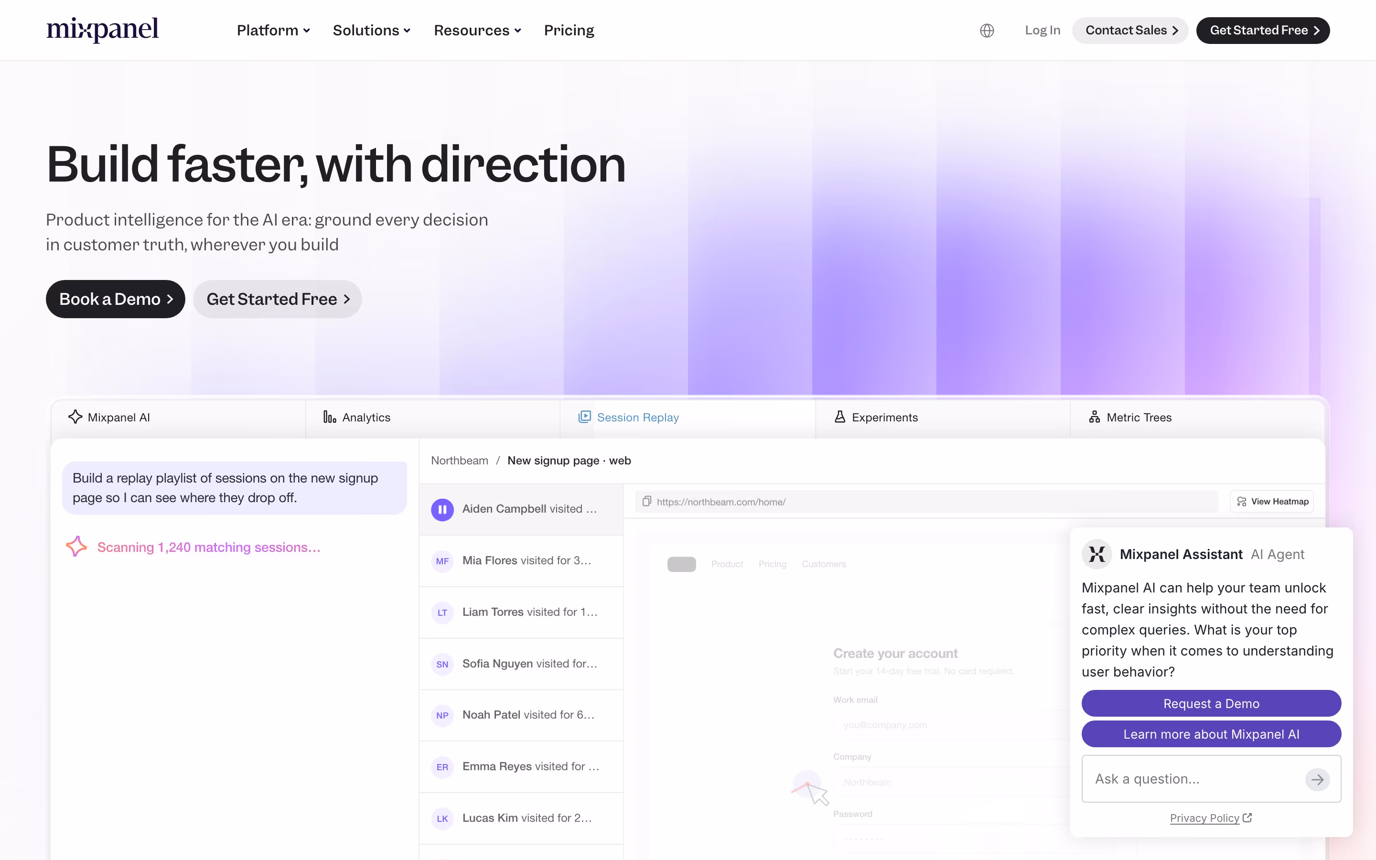Click View Heatmap button
The image size is (1376, 860).
coord(1272,502)
